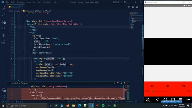The image size is (192, 108).
Task: Click the play button in the emulator
Action: pyautogui.click(x=168, y=86)
